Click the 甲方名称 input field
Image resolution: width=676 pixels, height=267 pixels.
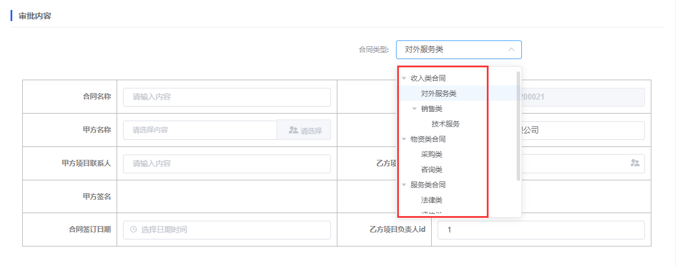200,130
